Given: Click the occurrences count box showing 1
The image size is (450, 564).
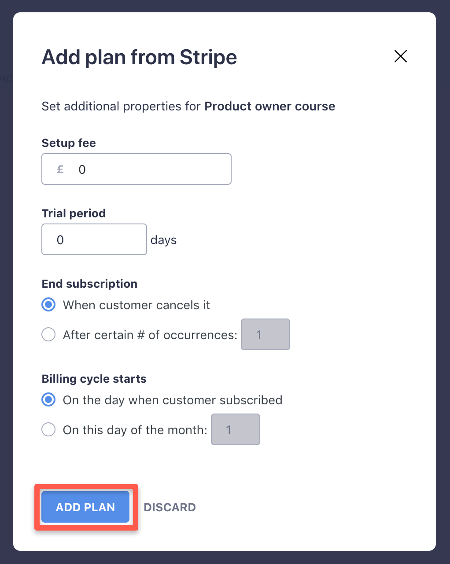Looking at the screenshot, I should pos(265,334).
